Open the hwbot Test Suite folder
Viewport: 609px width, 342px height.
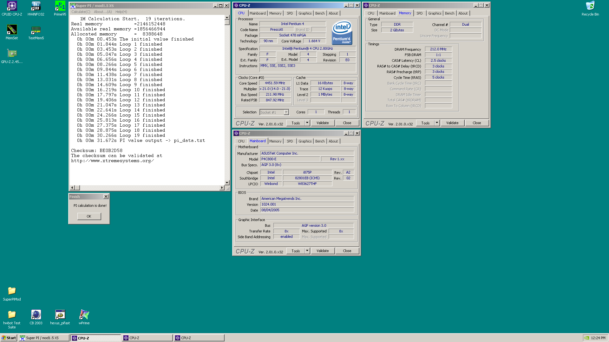point(12,319)
